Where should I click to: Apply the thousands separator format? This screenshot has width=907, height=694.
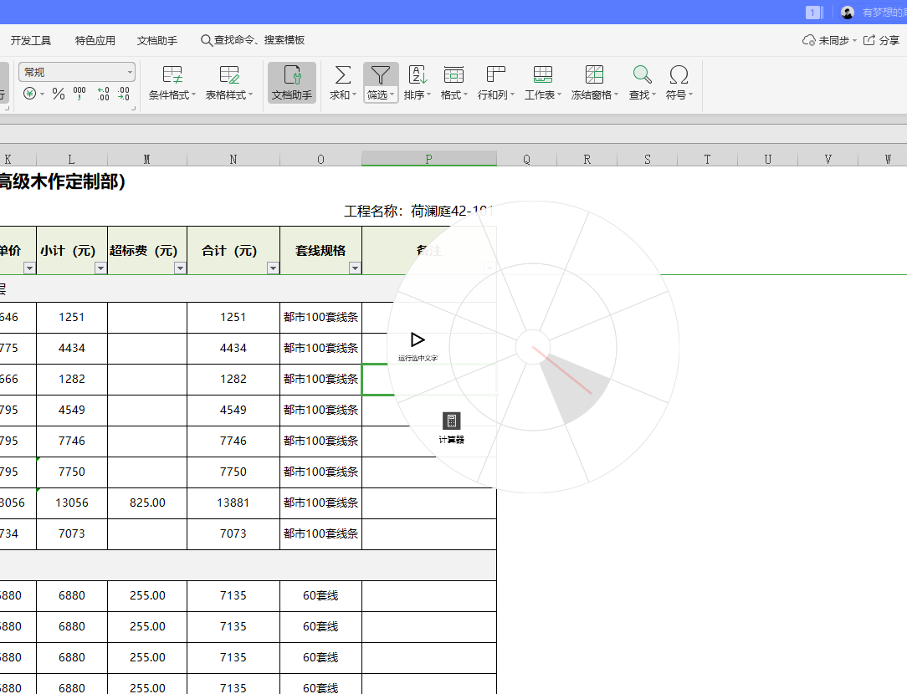[x=79, y=94]
